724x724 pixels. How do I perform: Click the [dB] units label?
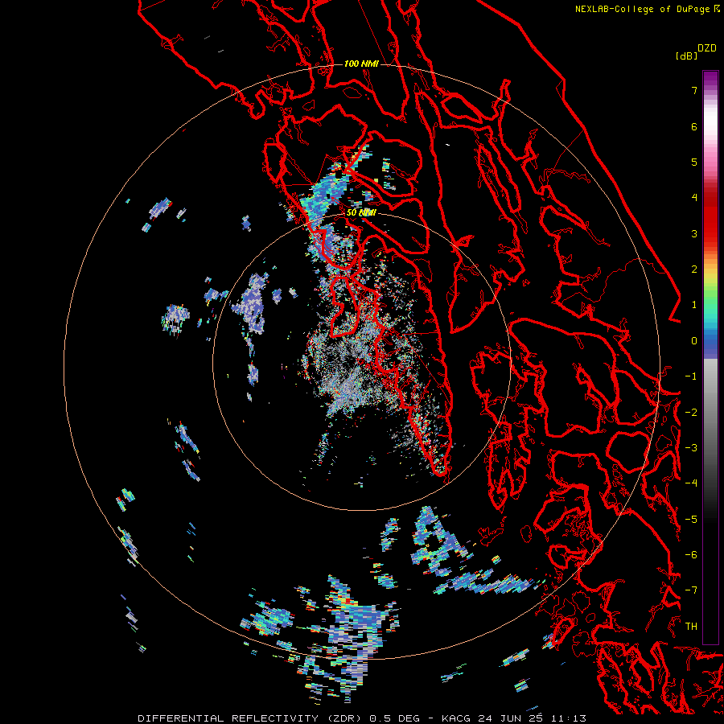pos(686,56)
